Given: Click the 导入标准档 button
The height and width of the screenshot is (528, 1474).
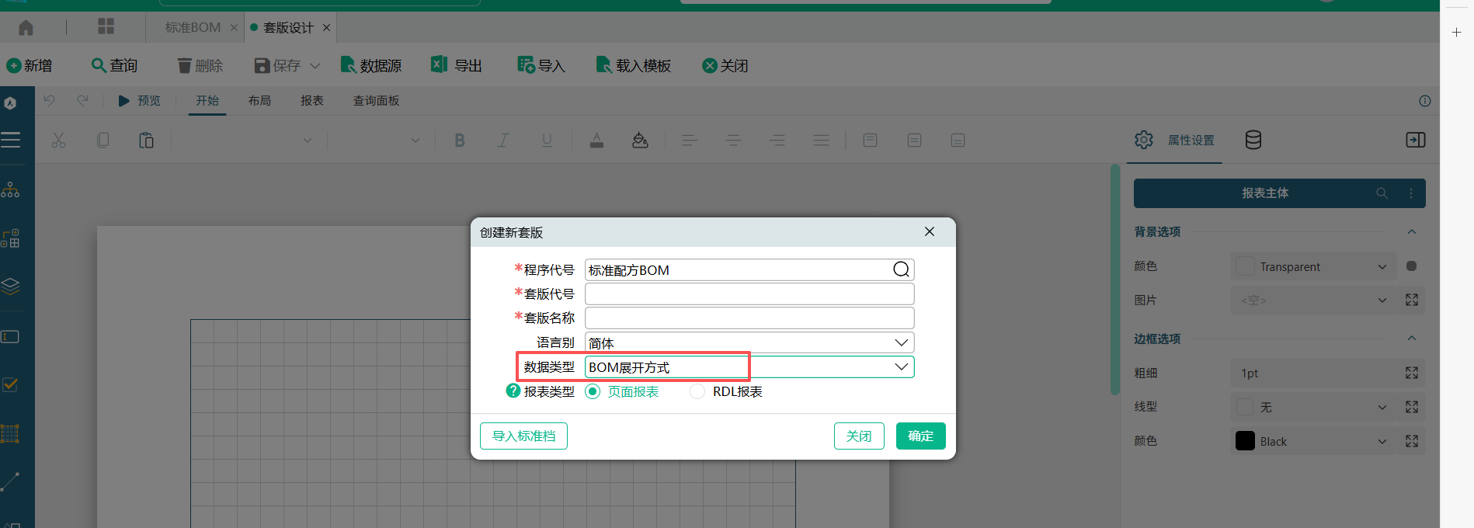Looking at the screenshot, I should 523,436.
